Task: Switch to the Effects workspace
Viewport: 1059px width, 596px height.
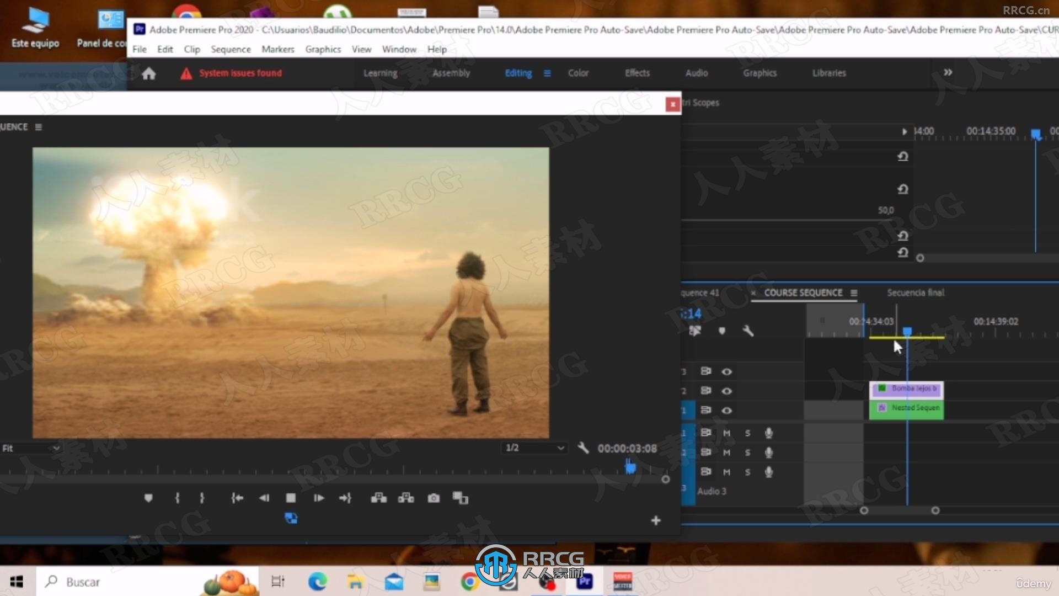Action: coord(637,73)
